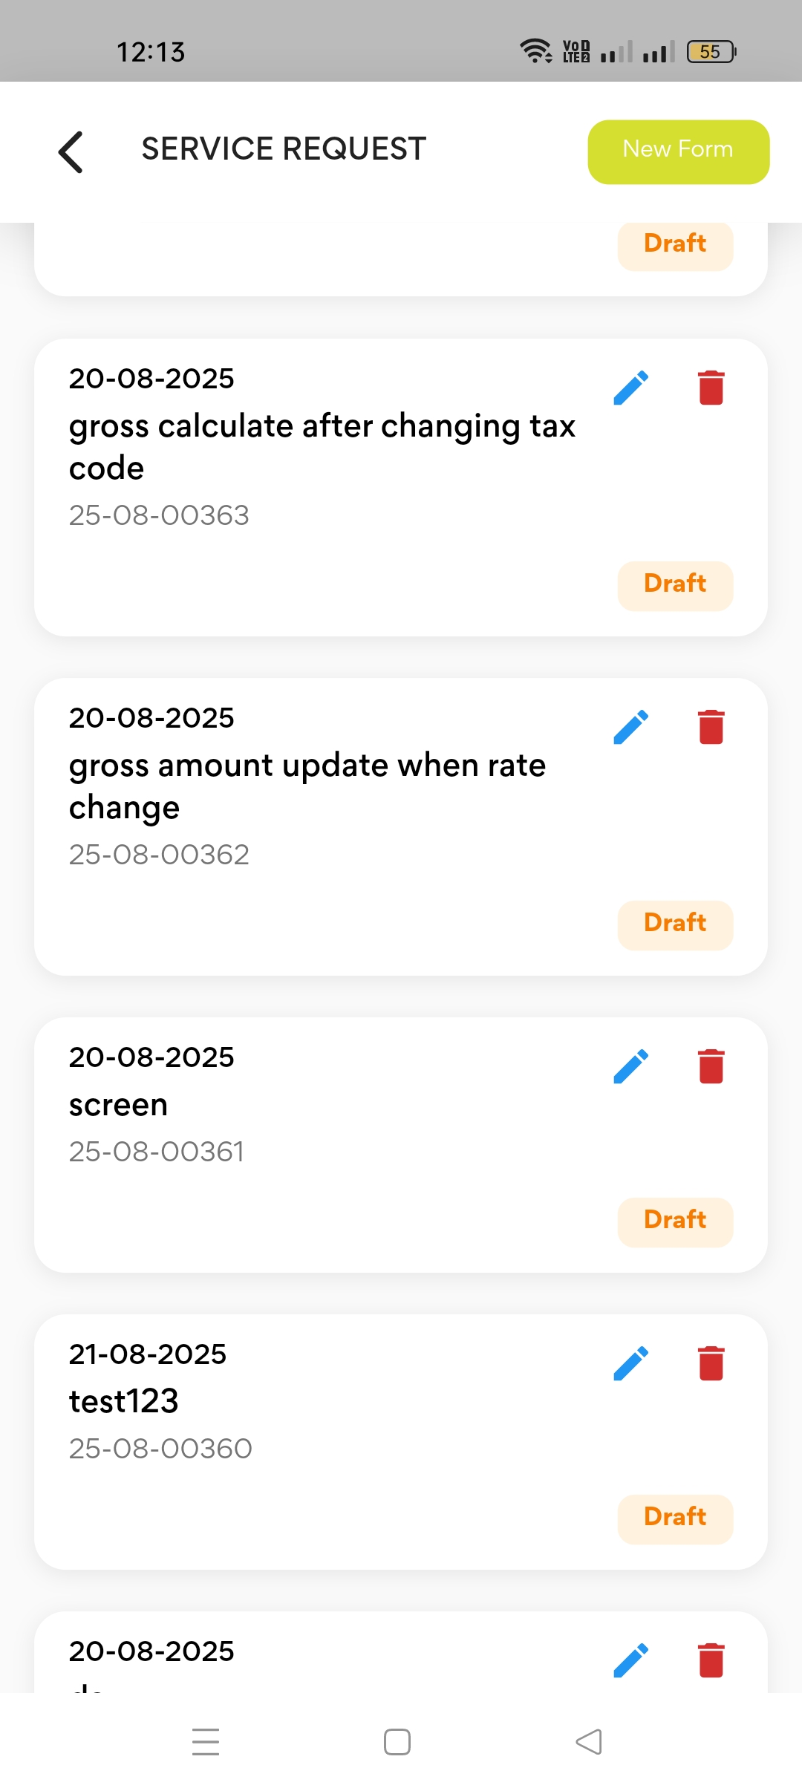Open the 'gross calculate after changing tax code' request
The height and width of the screenshot is (1791, 802).
[322, 446]
